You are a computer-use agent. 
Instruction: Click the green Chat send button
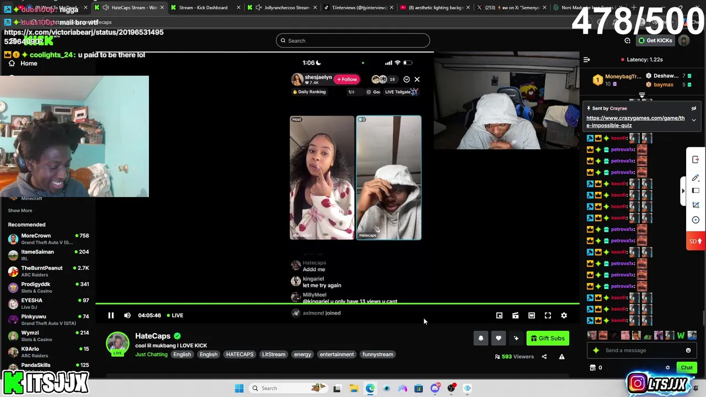pos(687,367)
